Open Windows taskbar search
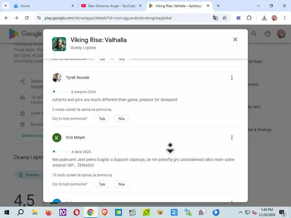The image size is (291, 218). [20, 212]
